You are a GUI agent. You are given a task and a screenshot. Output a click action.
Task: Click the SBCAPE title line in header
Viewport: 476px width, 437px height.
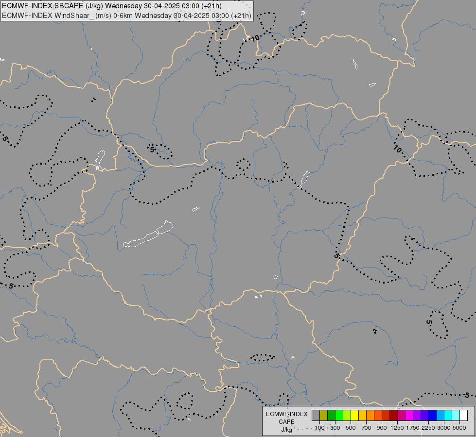coord(112,6)
